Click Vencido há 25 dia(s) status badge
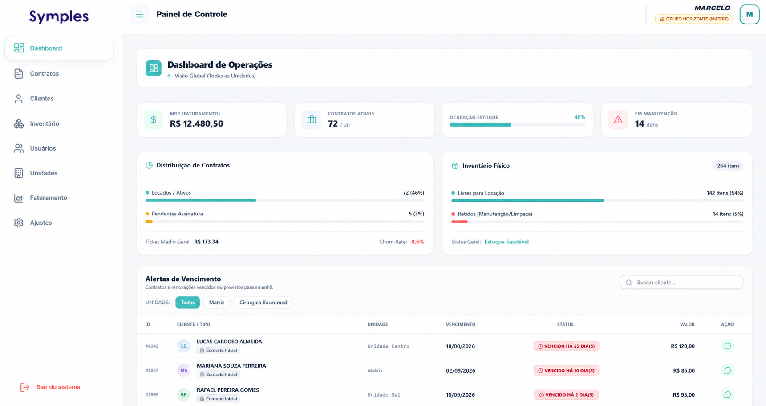766x406 pixels. point(566,346)
